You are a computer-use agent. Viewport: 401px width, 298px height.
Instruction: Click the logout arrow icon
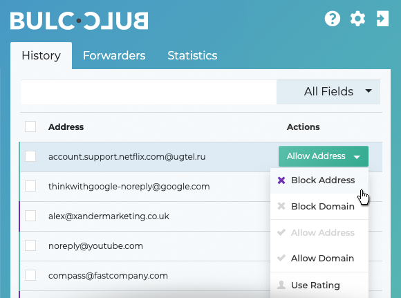pos(382,19)
